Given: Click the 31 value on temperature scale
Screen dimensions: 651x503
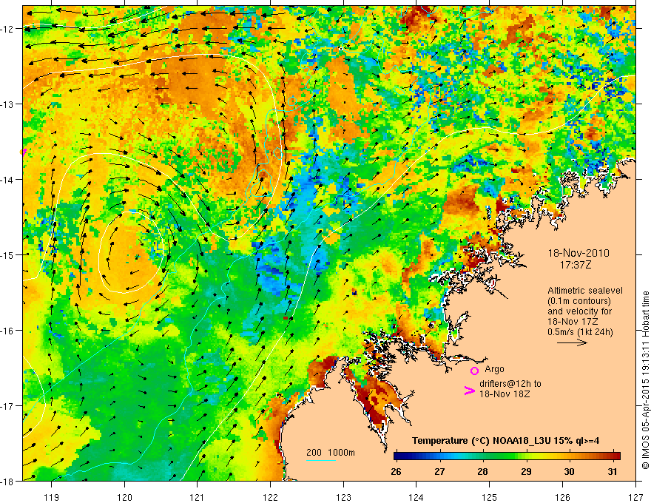Looking at the screenshot, I should [x=613, y=471].
